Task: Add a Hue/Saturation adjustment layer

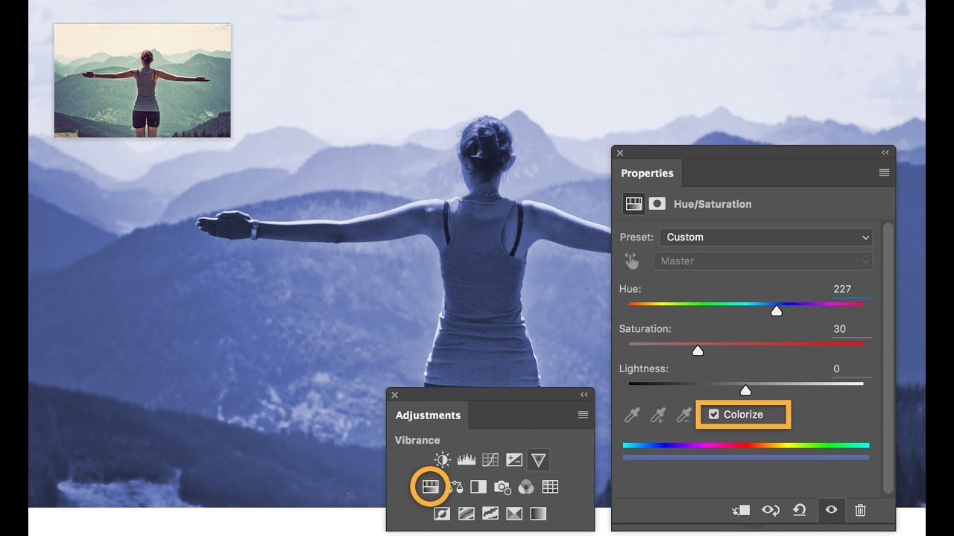Action: pyautogui.click(x=430, y=487)
